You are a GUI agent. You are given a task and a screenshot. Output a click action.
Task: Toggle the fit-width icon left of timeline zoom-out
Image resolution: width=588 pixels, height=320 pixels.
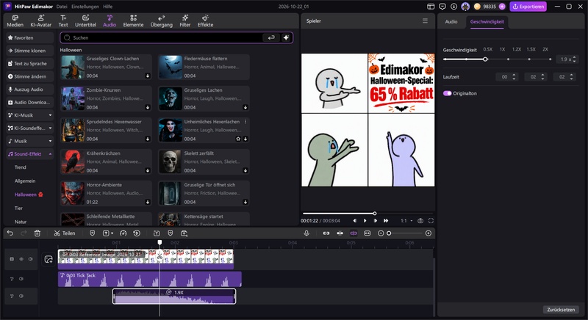tap(367, 233)
